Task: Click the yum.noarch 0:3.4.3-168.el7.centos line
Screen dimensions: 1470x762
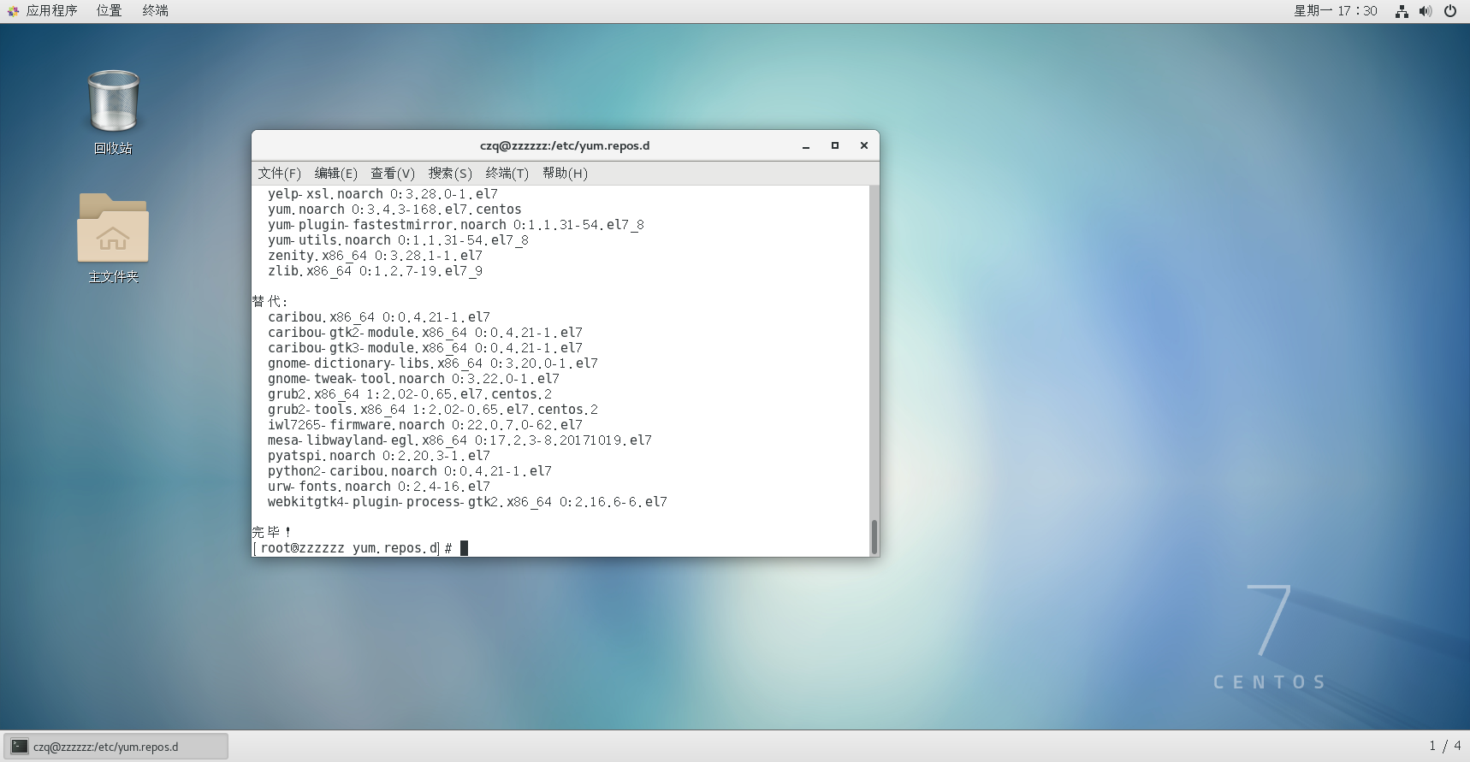Action: (394, 210)
